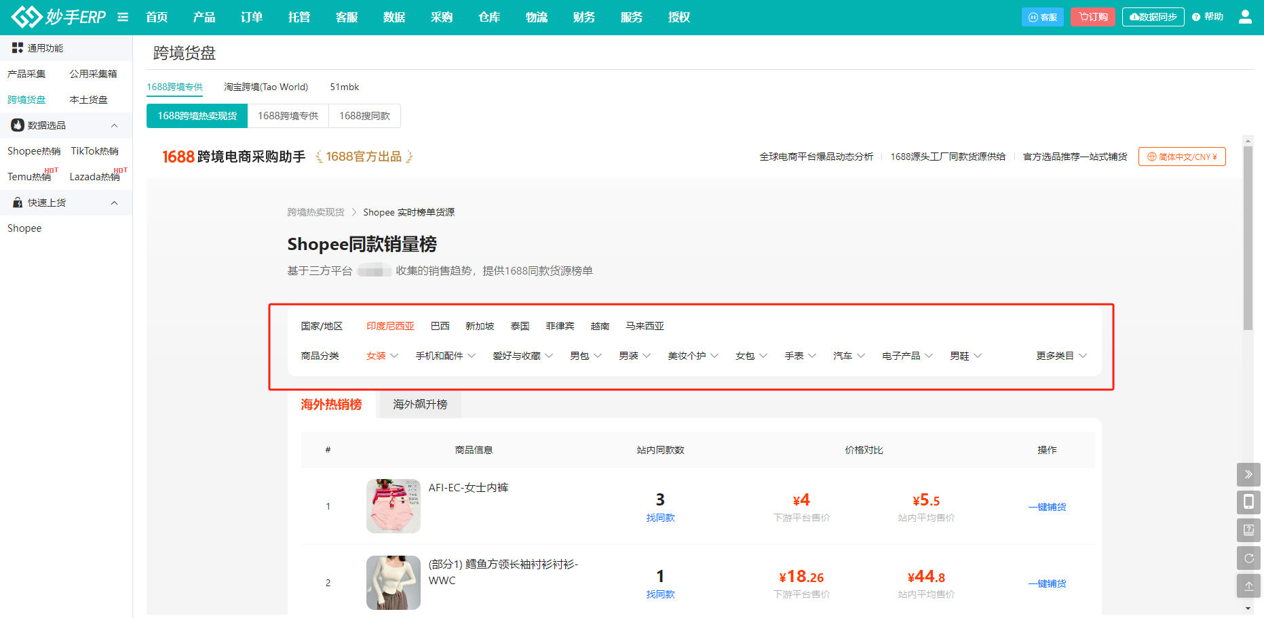
Task: Select 马来西亚 as the country filter
Action: click(x=645, y=326)
